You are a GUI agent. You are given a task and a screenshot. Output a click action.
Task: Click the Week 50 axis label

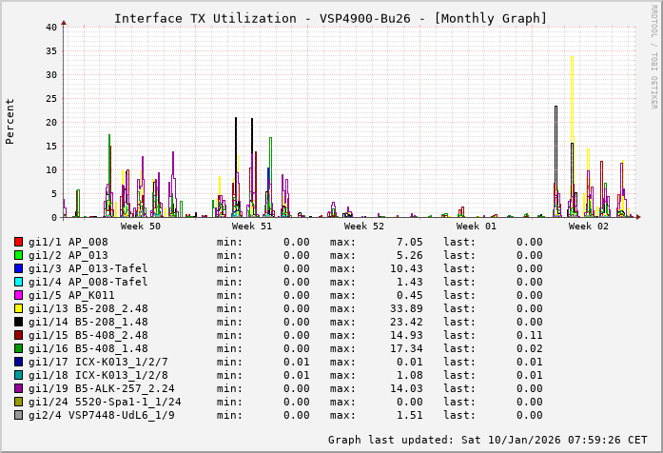(141, 226)
